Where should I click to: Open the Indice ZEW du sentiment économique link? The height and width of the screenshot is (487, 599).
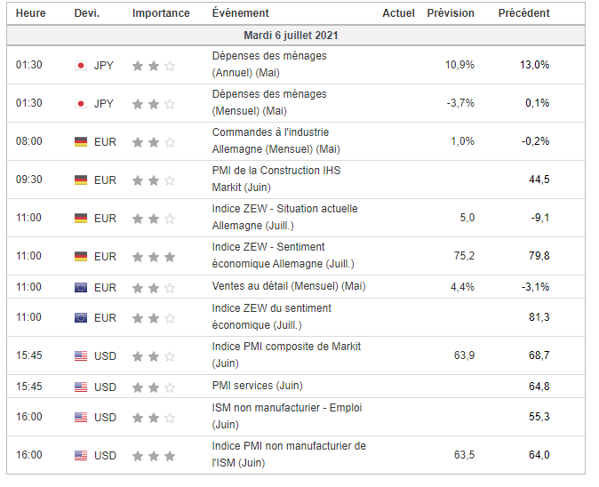[x=272, y=316]
